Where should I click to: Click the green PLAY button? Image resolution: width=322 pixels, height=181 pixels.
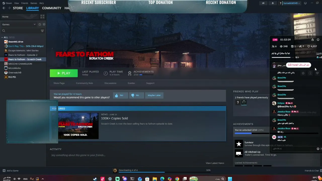click(64, 73)
